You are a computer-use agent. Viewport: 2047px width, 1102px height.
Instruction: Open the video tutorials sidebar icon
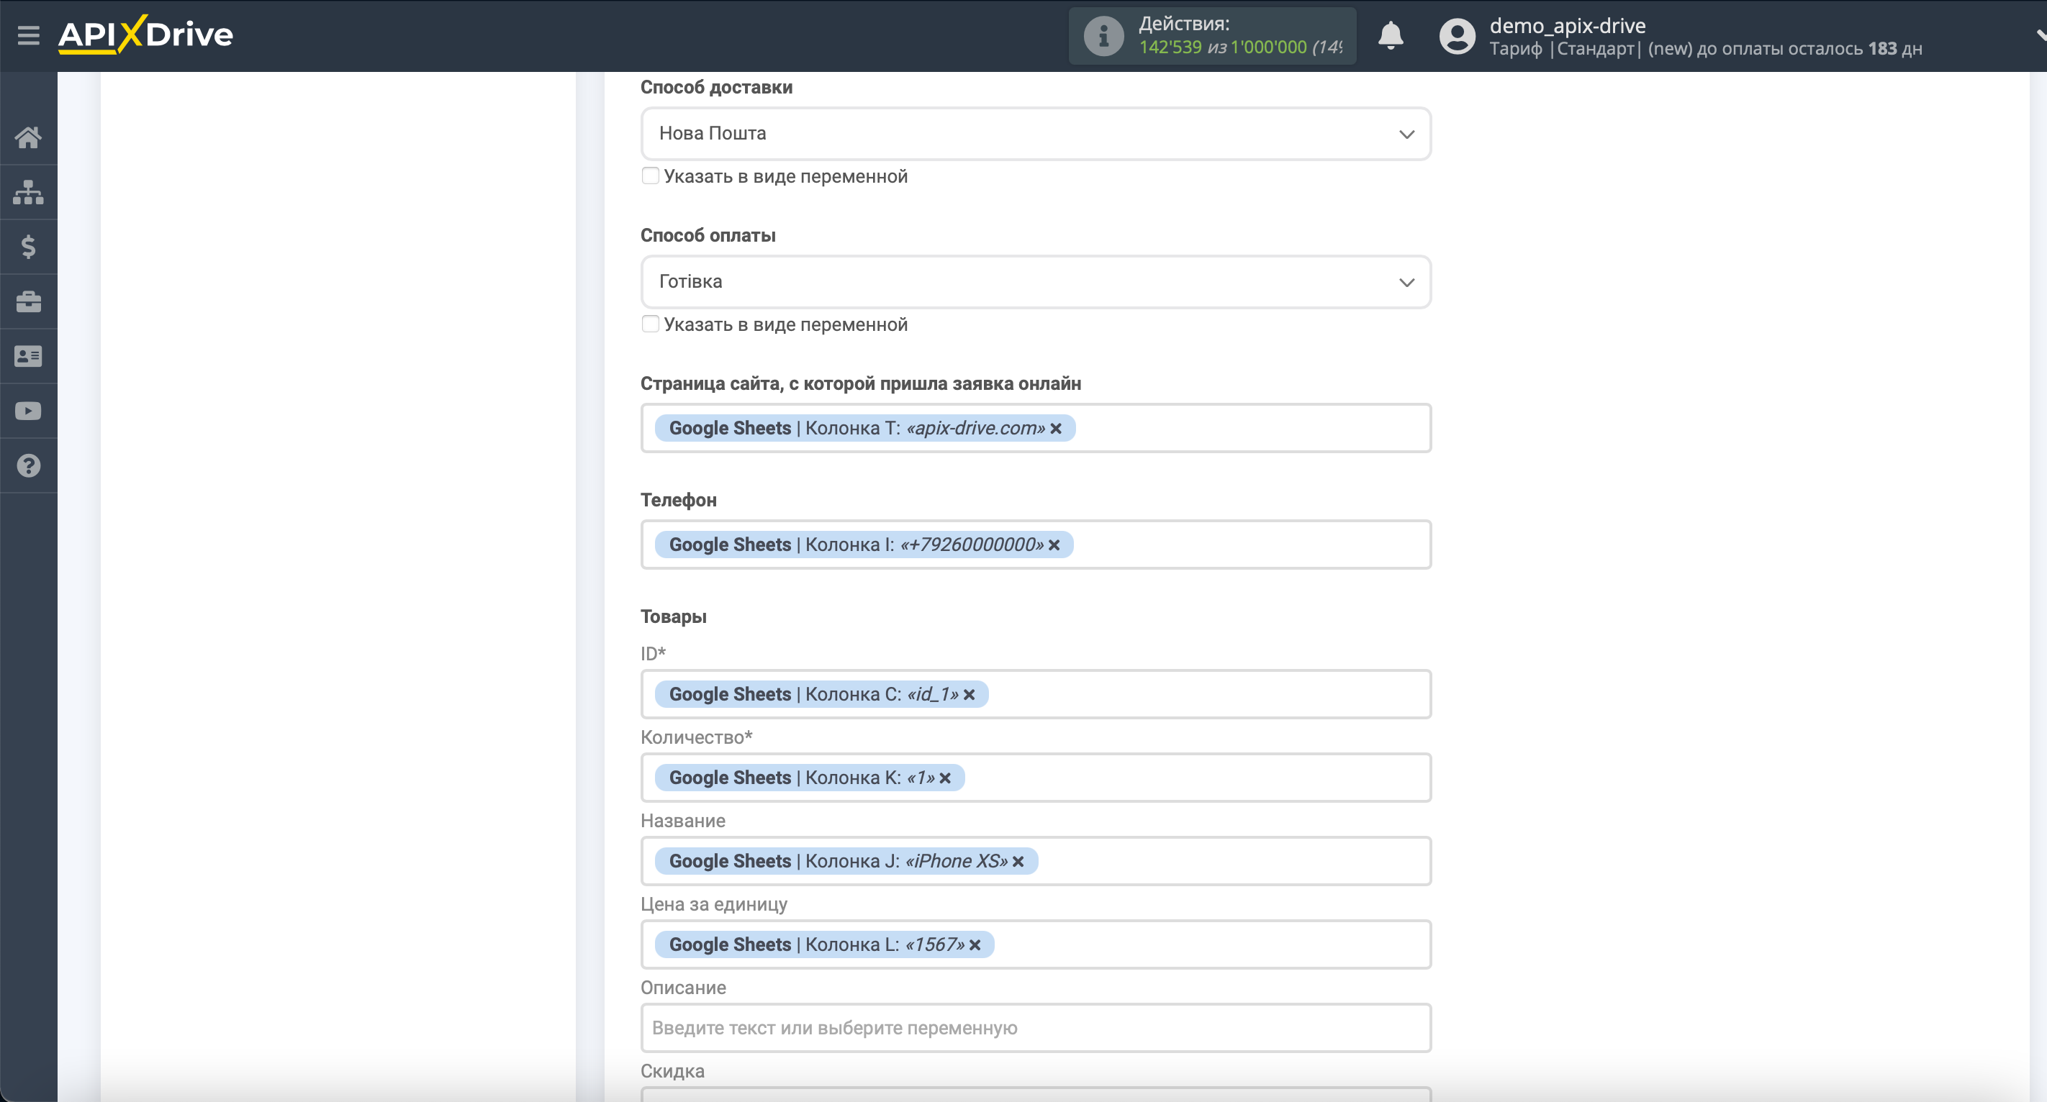pyautogui.click(x=29, y=411)
